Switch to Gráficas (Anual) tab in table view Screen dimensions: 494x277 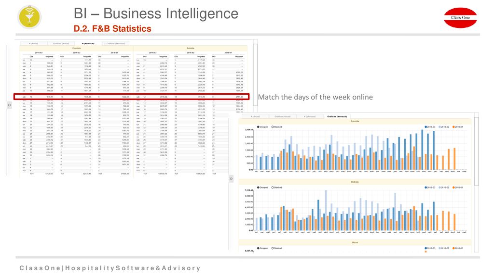tap(61, 43)
